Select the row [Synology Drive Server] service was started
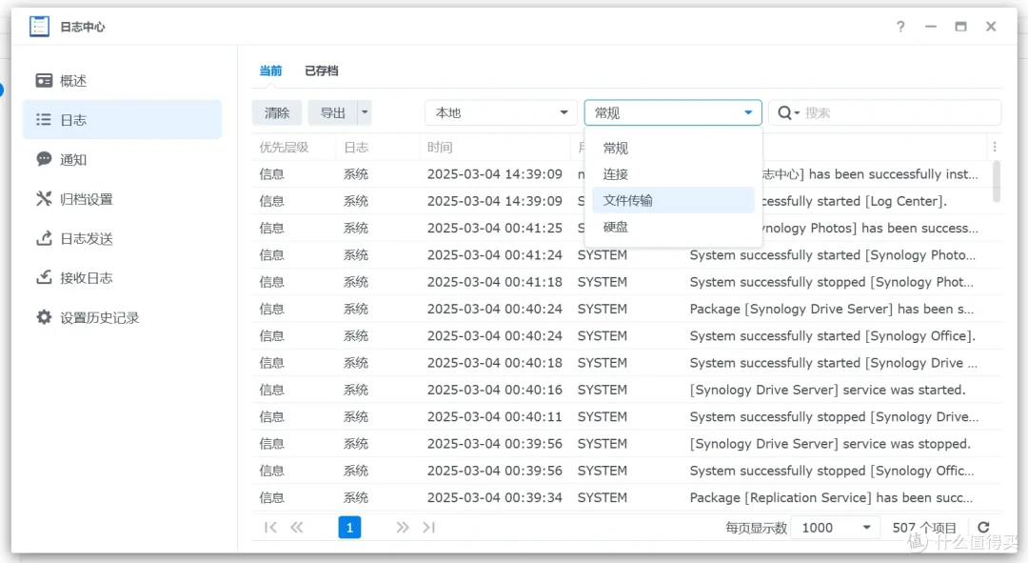This screenshot has height=563, width=1028. pos(626,390)
